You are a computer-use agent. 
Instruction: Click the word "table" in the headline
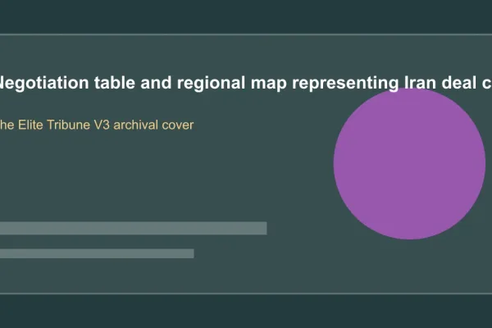pyautogui.click(x=115, y=83)
